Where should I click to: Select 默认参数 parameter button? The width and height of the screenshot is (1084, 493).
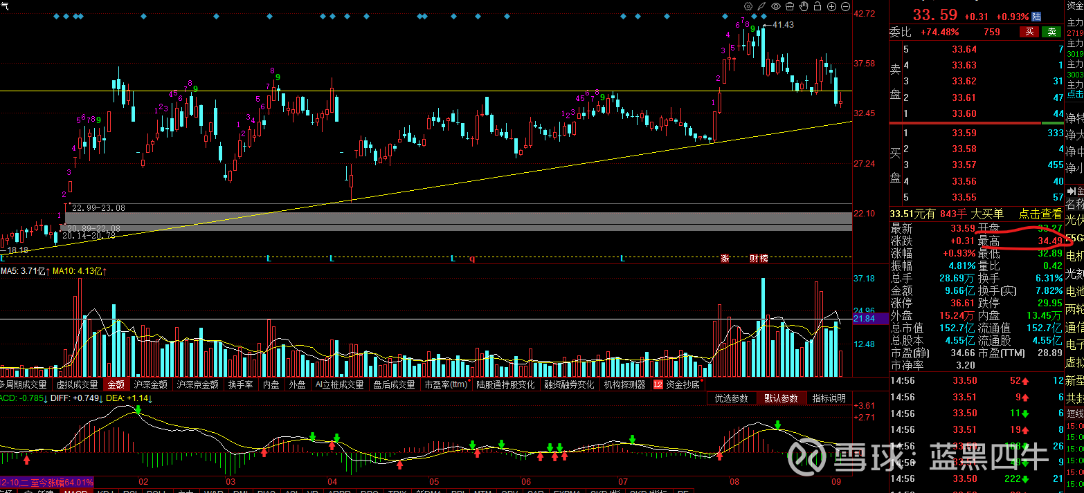781,398
